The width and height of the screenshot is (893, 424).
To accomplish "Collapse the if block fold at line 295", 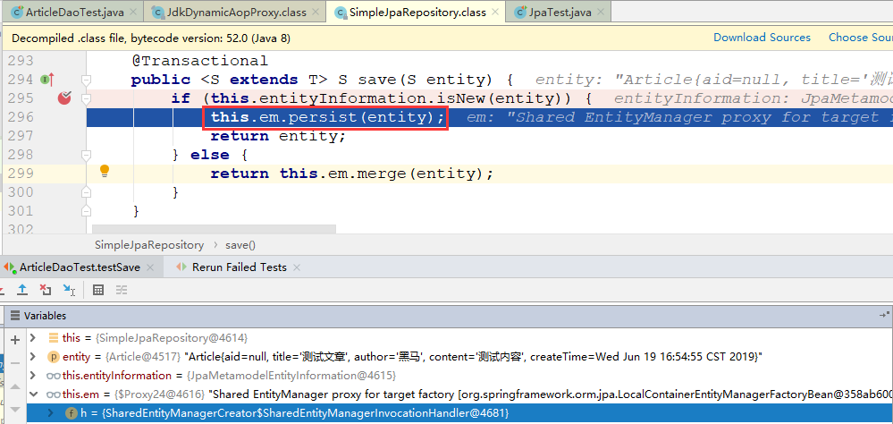I will coord(86,98).
